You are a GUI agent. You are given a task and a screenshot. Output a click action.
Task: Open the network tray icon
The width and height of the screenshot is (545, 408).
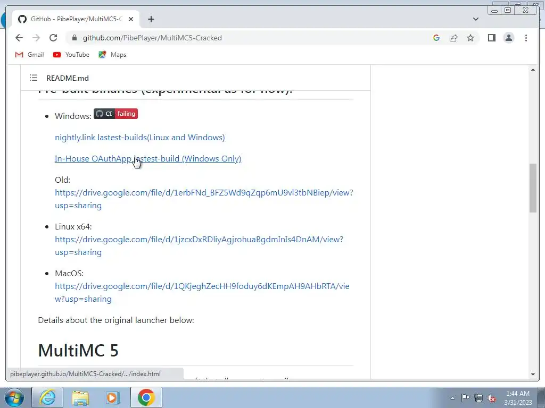(478, 398)
